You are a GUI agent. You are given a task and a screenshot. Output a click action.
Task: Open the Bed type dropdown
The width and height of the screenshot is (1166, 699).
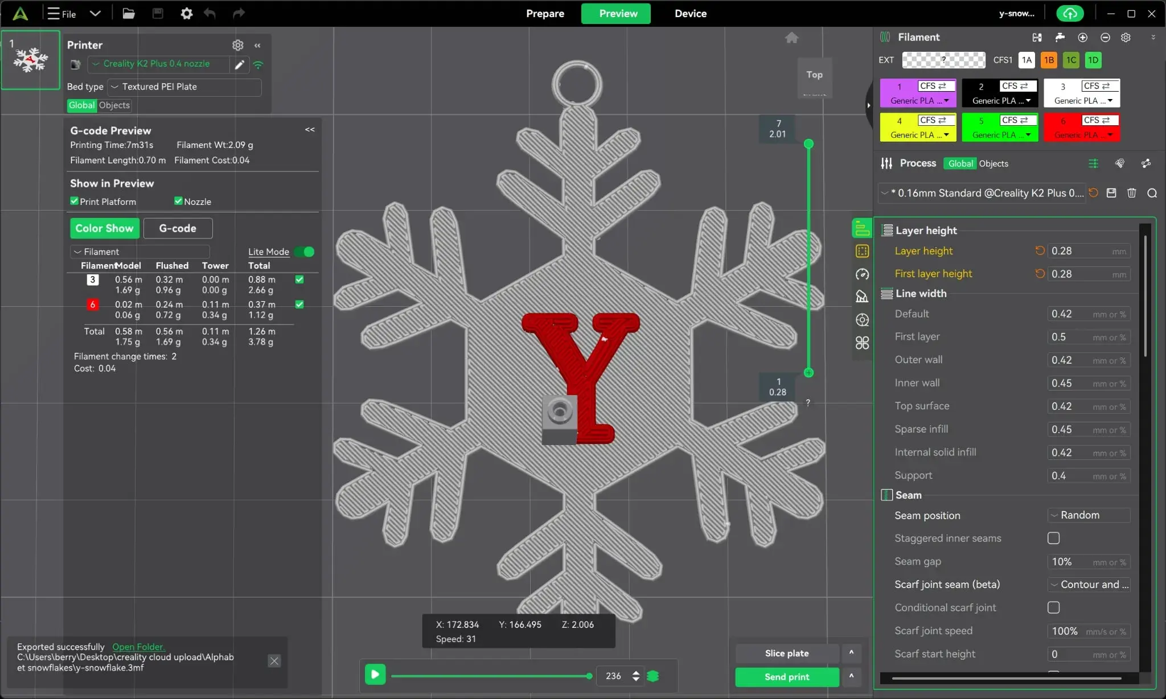[184, 87]
